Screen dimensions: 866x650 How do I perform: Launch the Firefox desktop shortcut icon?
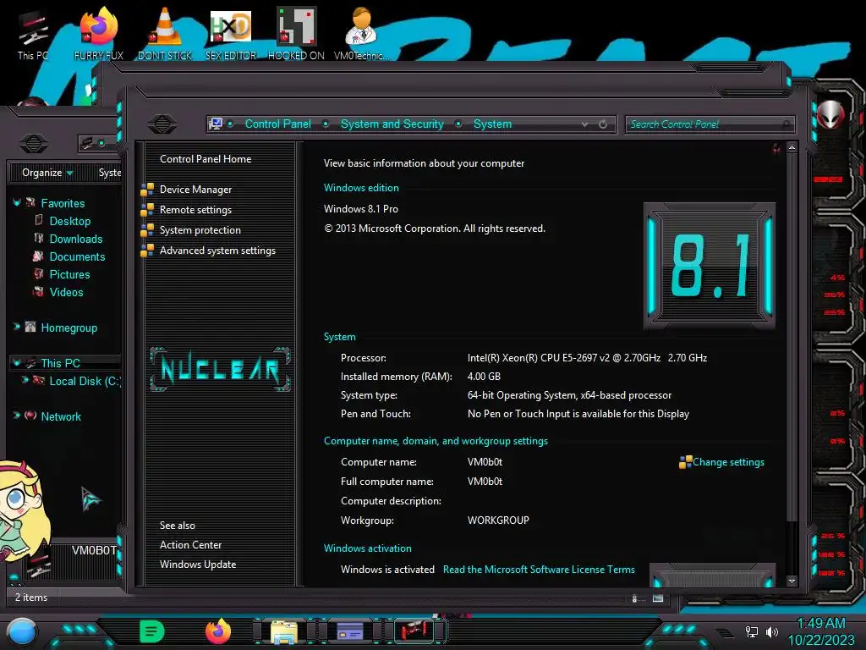pyautogui.click(x=99, y=33)
